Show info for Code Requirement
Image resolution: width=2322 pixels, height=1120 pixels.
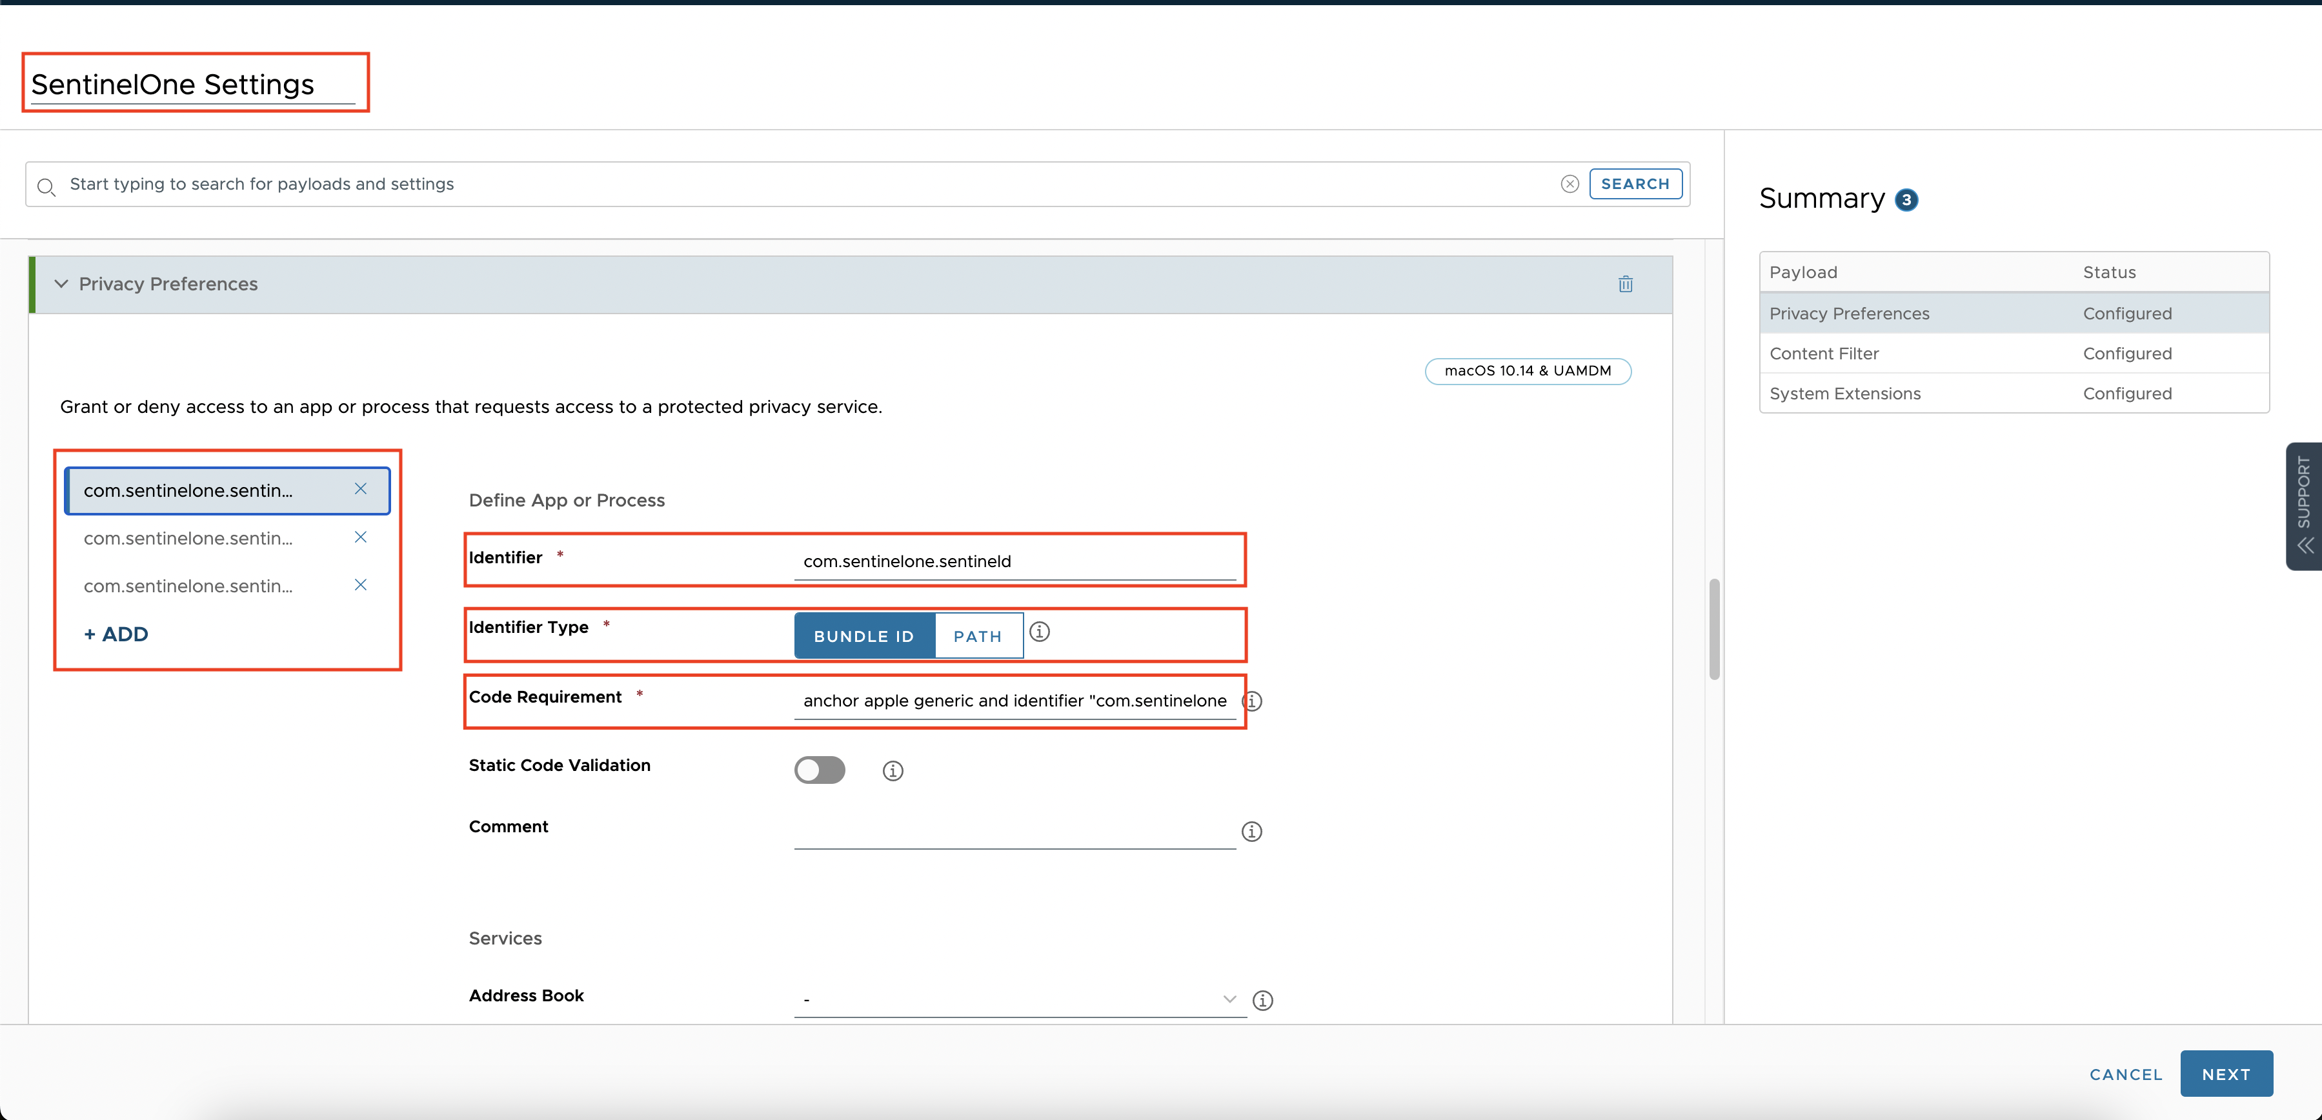1252,701
